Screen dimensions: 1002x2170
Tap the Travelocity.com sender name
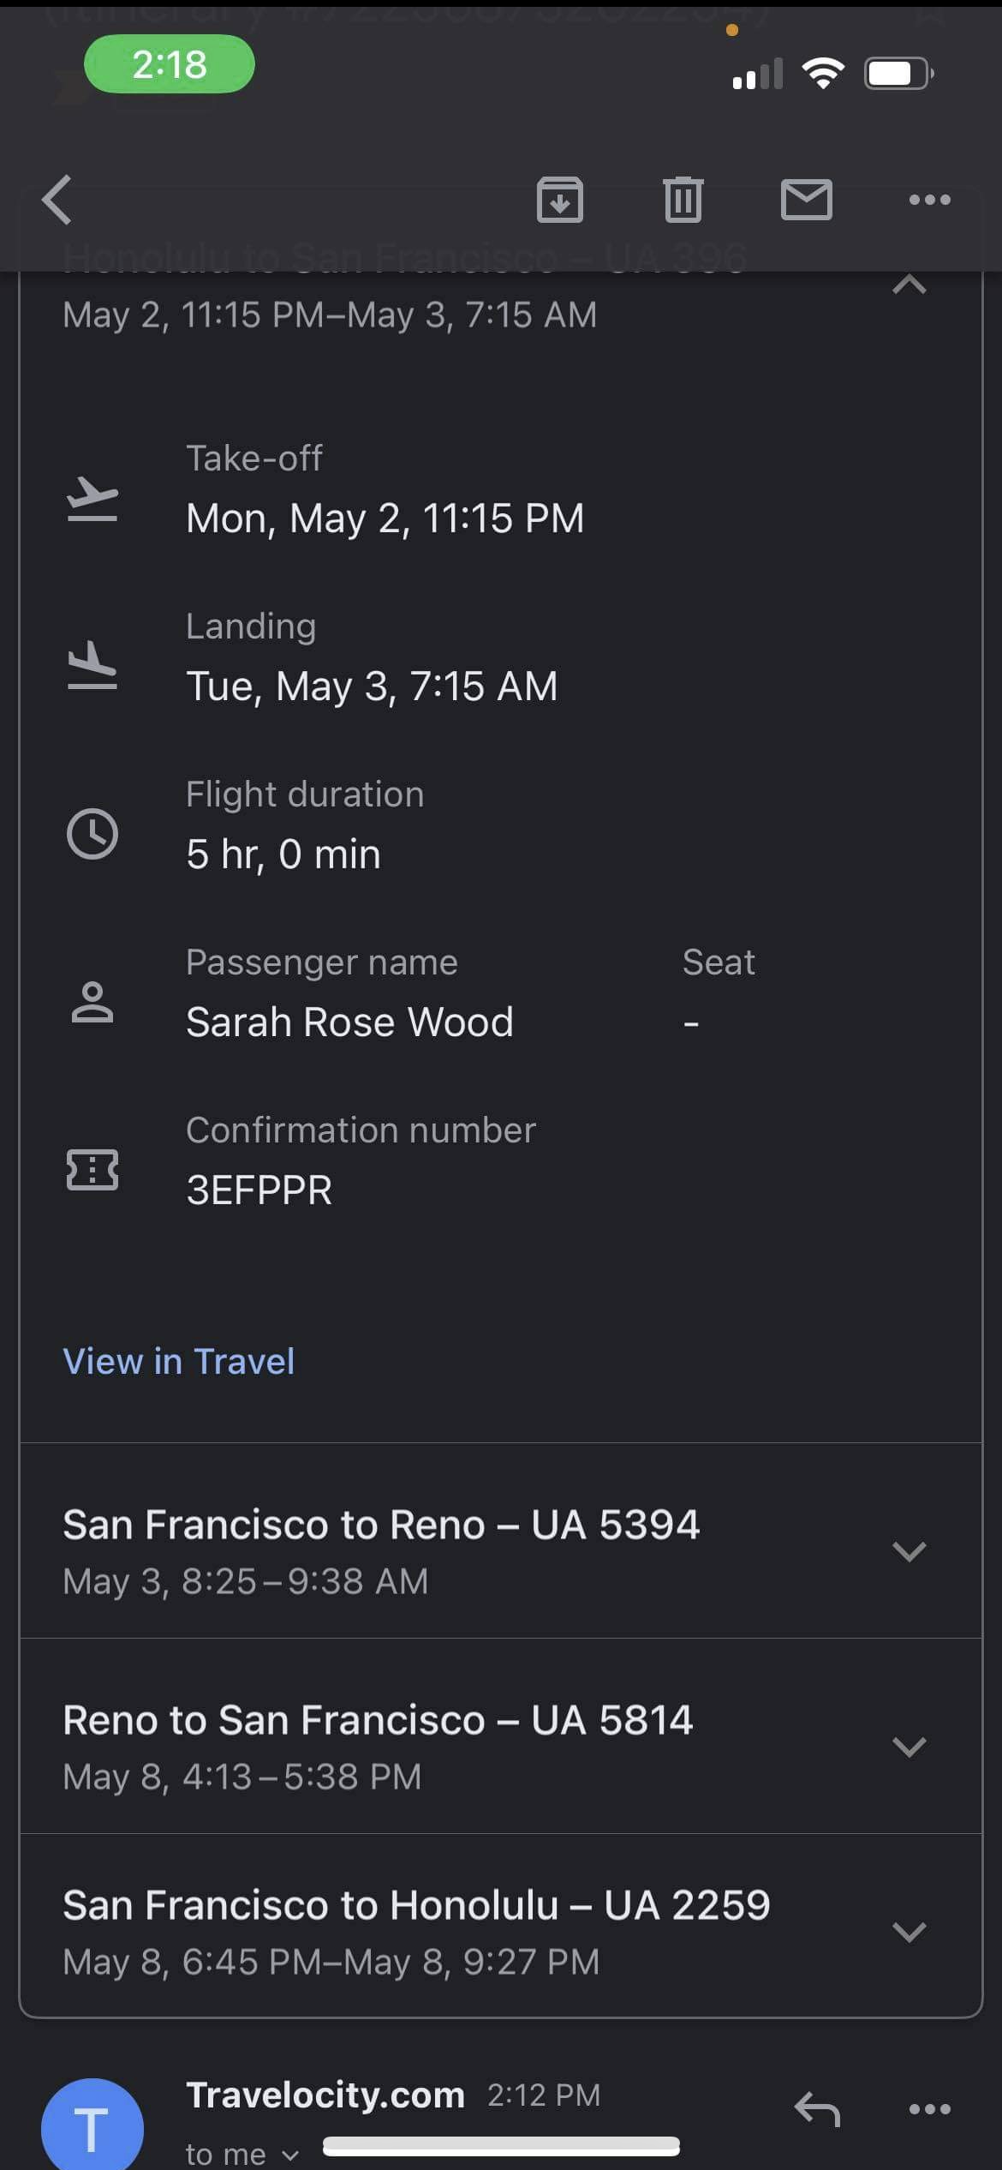click(x=325, y=2095)
